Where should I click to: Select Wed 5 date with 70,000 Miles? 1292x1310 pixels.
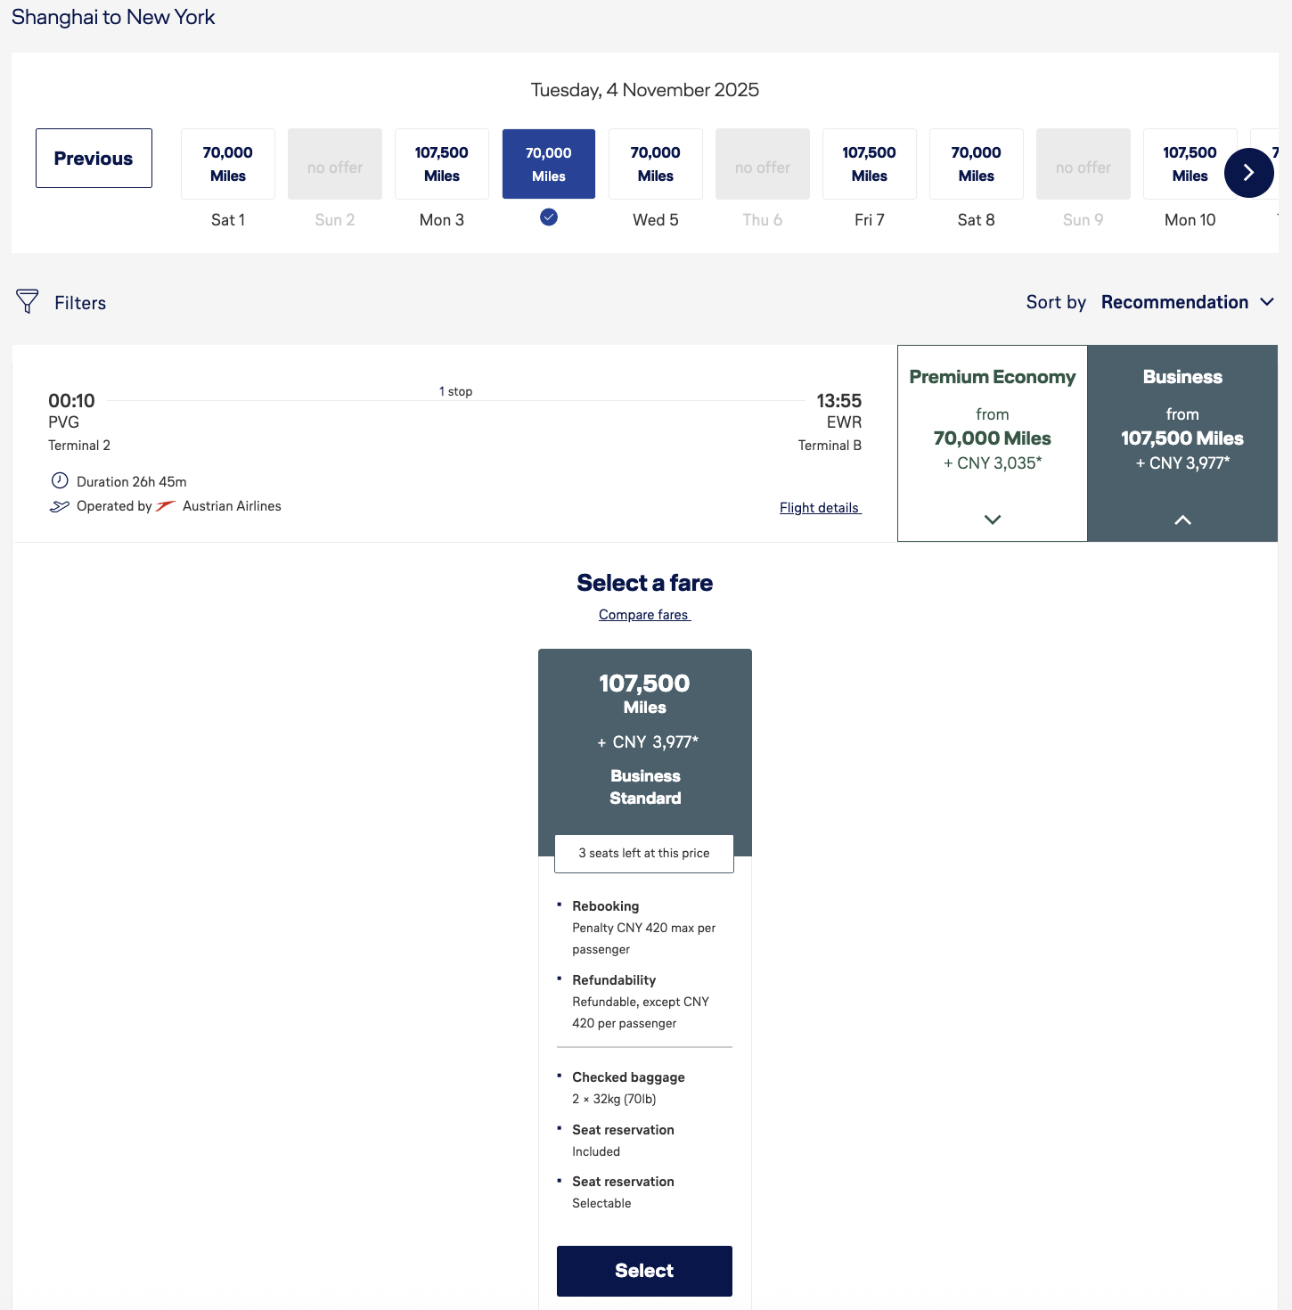[x=656, y=164]
